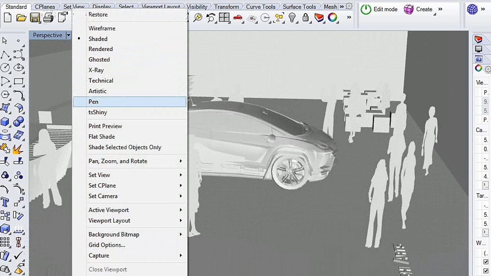
Task: Click the Four Viewports layout icon
Action: pyautogui.click(x=224, y=18)
